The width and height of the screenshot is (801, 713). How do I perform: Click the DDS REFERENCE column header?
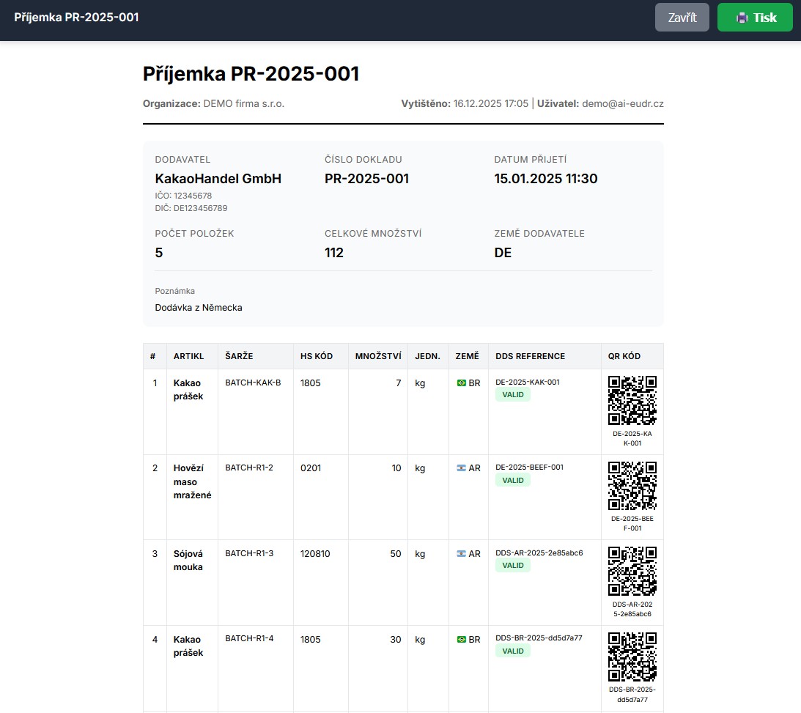[x=530, y=356]
